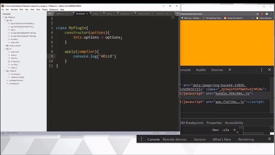Select the my-plugin.js editor tab
This screenshot has width=275, height=155.
tap(80, 14)
